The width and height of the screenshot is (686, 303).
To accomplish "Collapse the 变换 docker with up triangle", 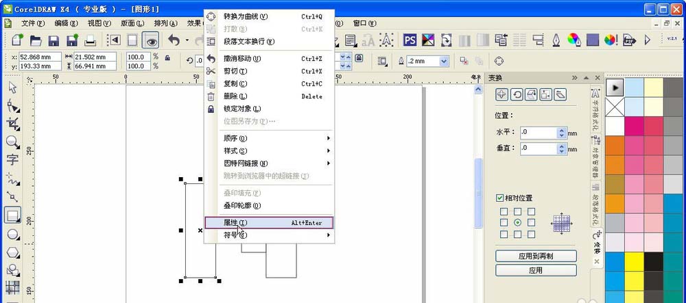I will [x=587, y=77].
